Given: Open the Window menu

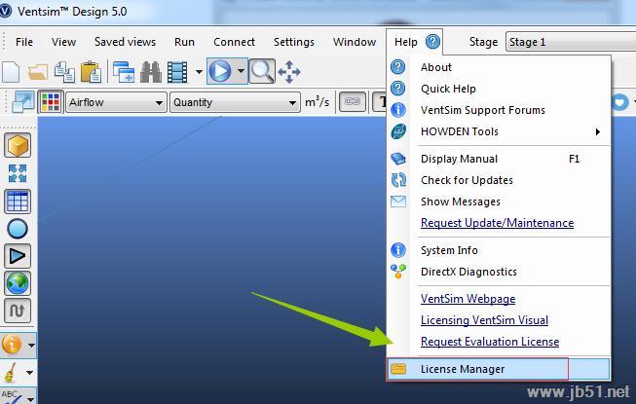Looking at the screenshot, I should click(x=355, y=42).
